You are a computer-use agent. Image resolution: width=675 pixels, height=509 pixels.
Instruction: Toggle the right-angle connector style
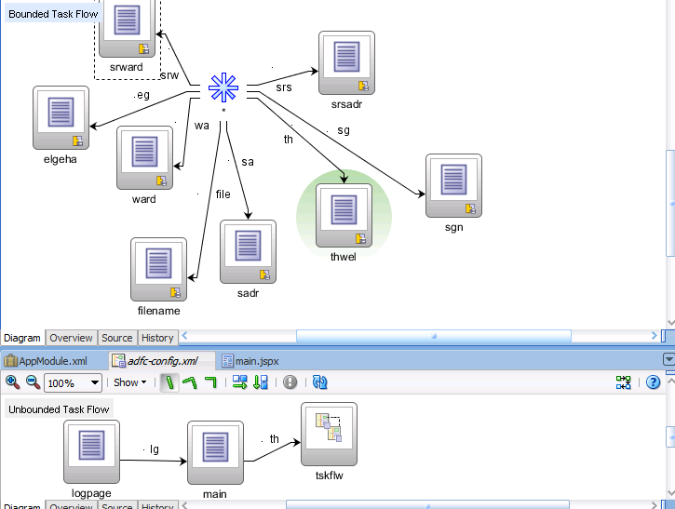tap(210, 382)
